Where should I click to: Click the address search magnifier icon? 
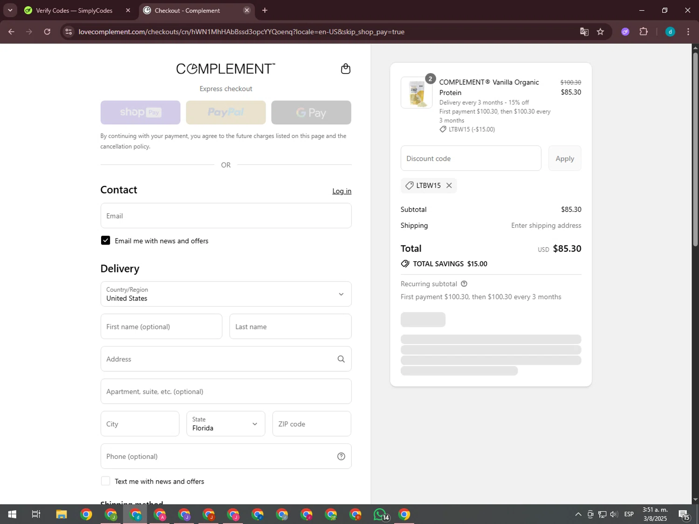(x=341, y=359)
